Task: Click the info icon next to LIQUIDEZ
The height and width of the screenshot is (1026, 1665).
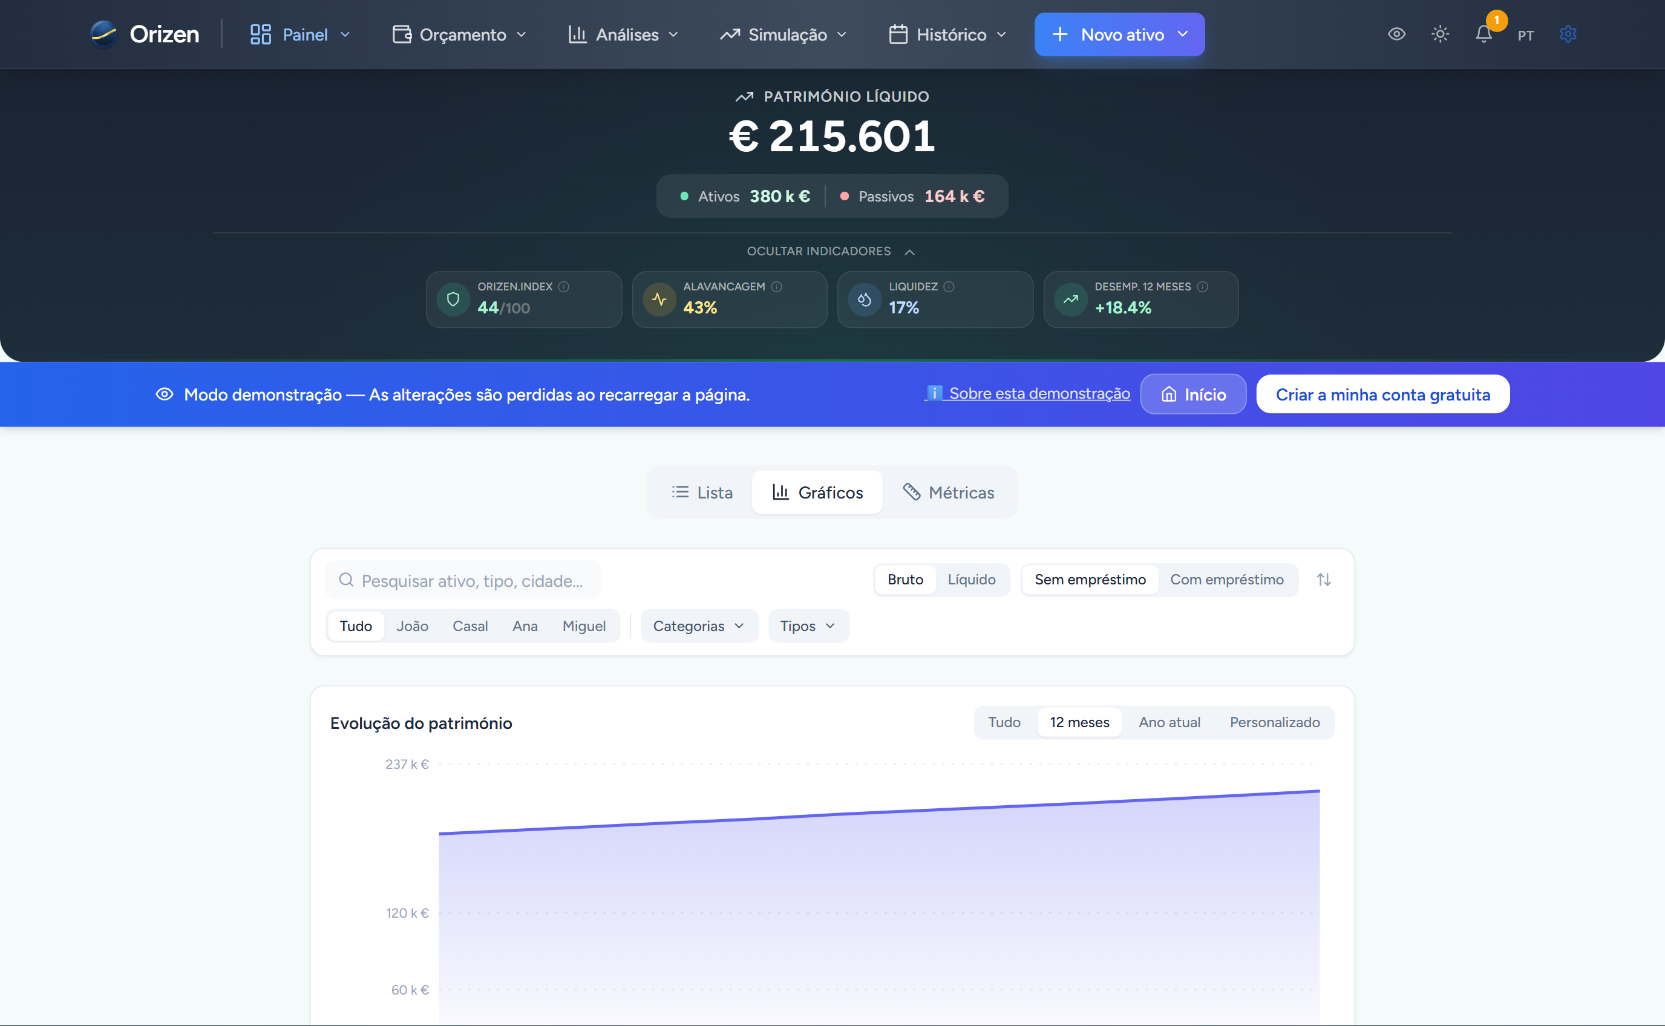Action: pos(949,287)
